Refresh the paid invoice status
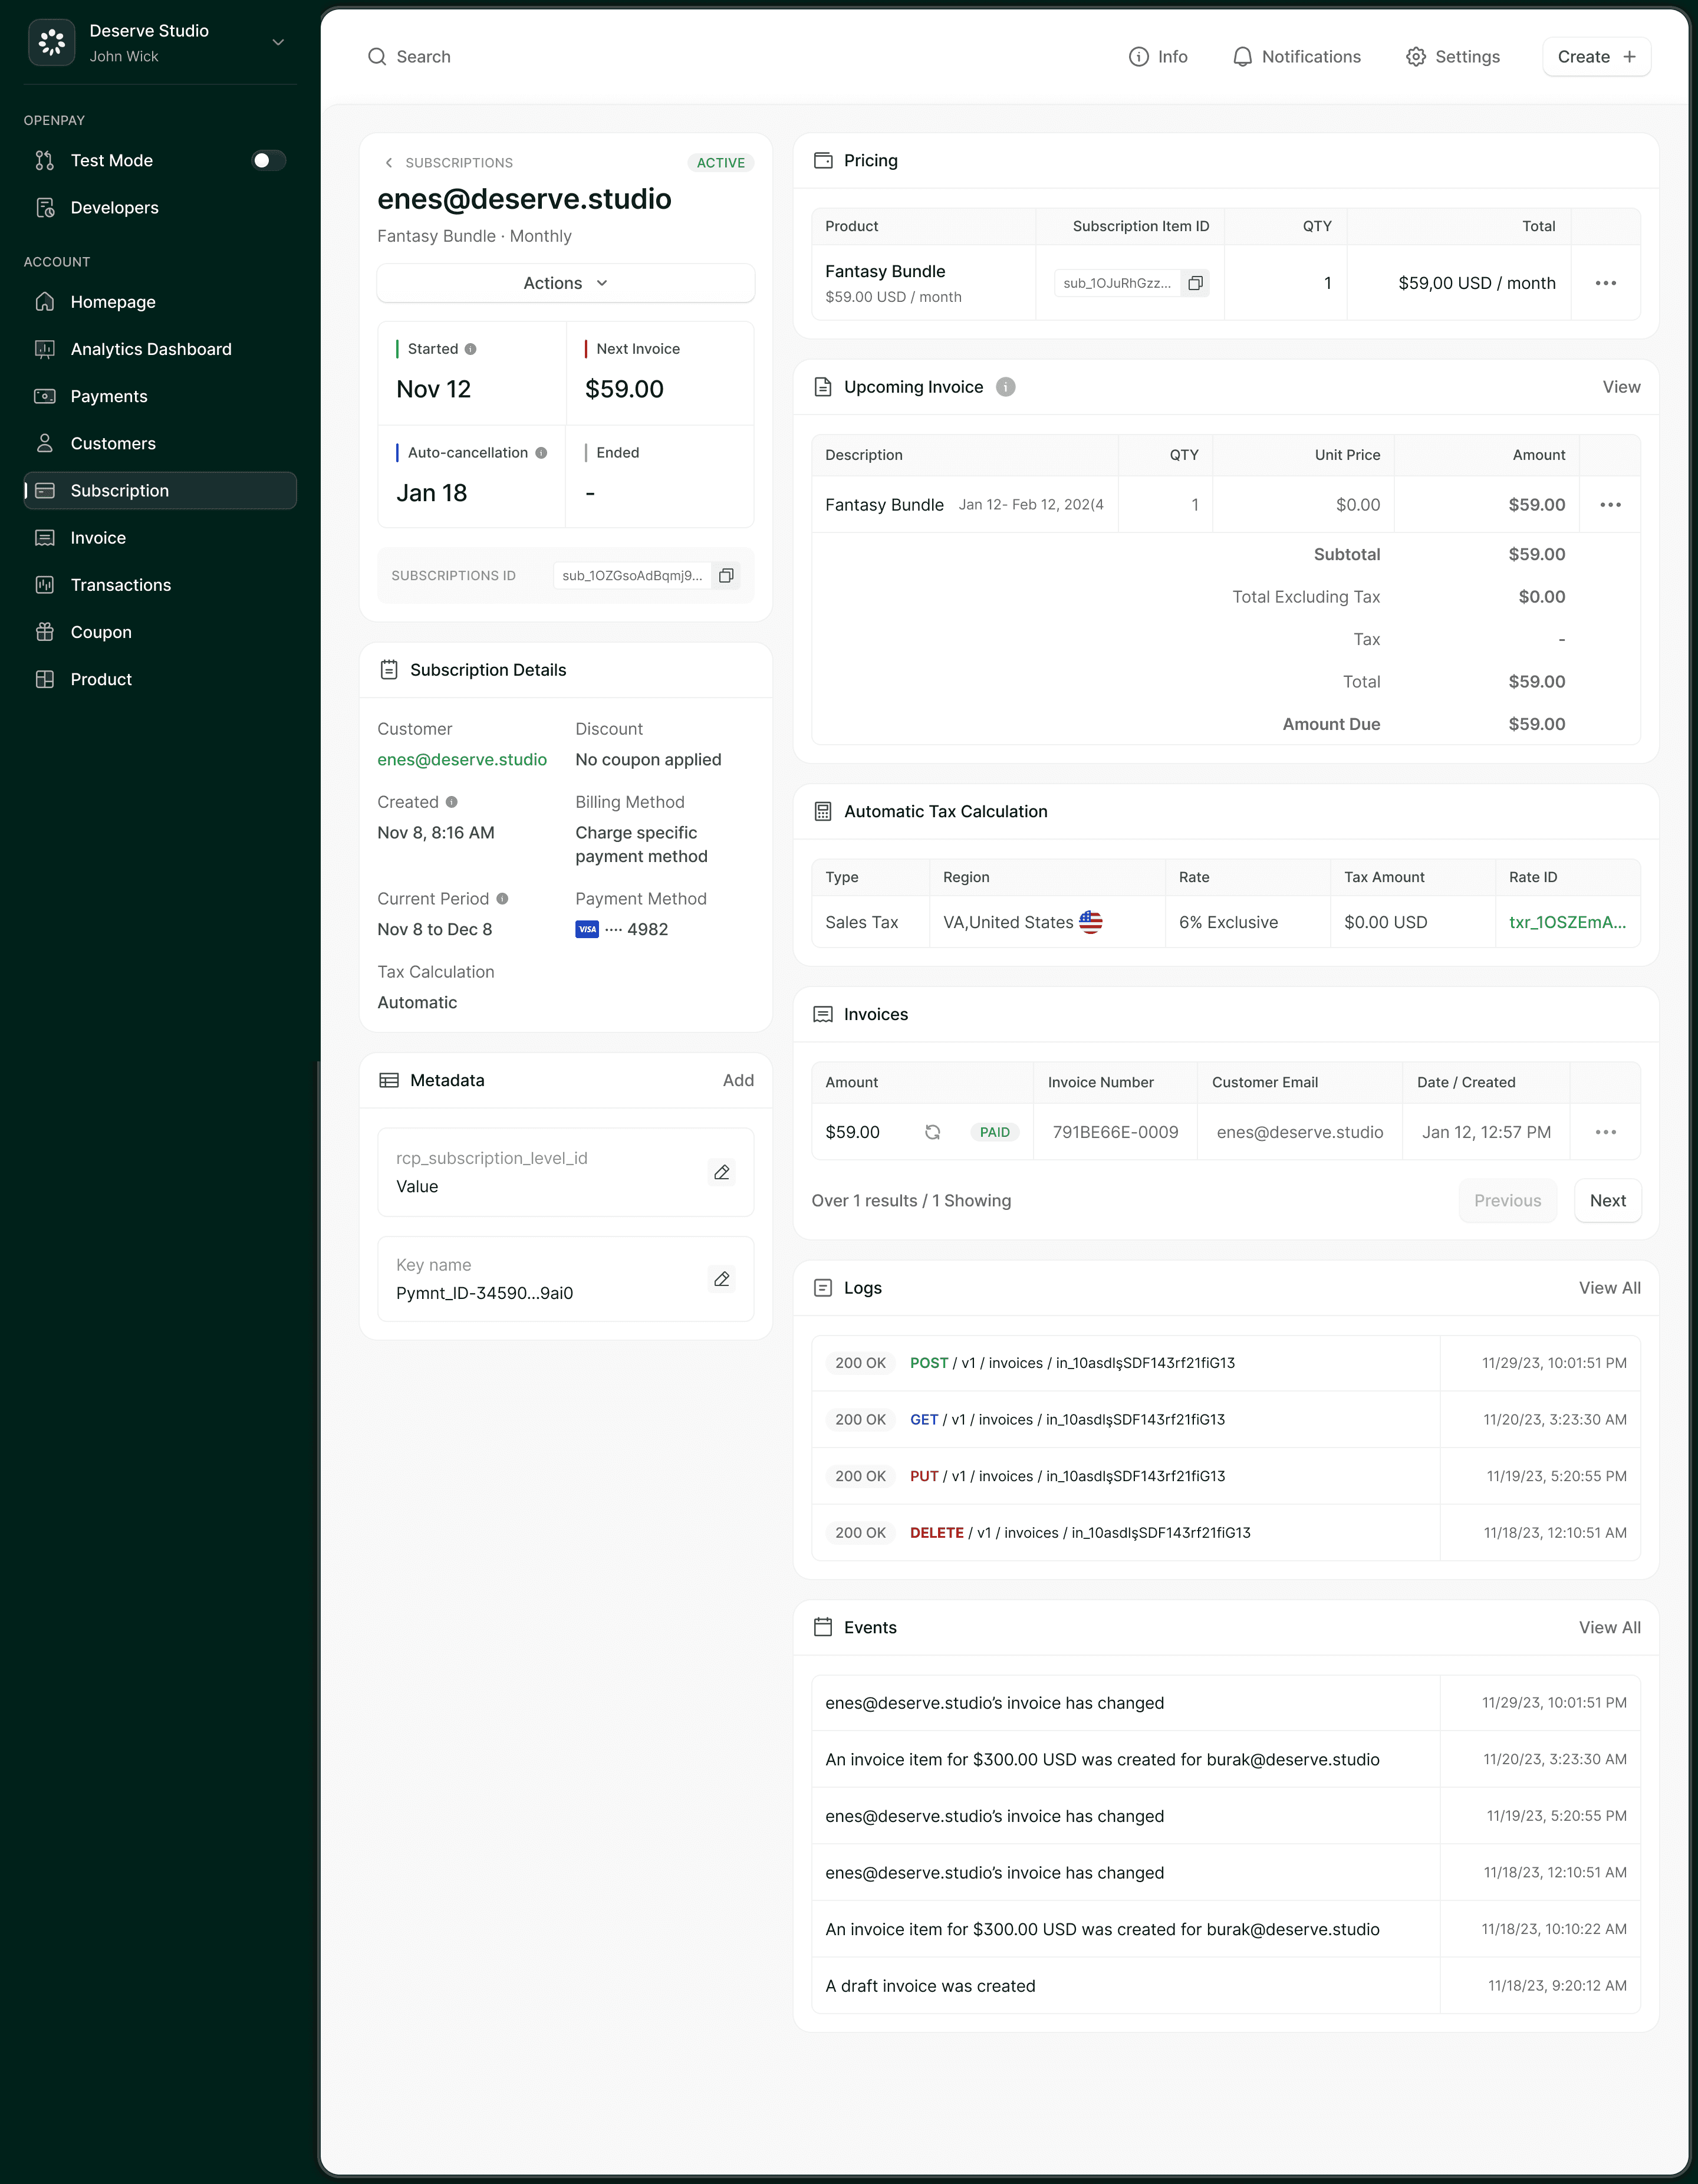The height and width of the screenshot is (2184, 1698). pos(932,1132)
